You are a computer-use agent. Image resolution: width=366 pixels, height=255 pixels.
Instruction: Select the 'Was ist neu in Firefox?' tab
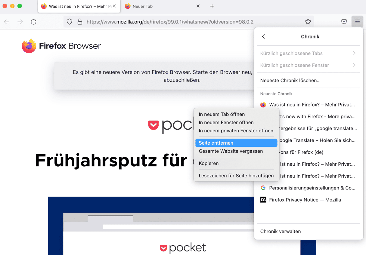point(79,6)
